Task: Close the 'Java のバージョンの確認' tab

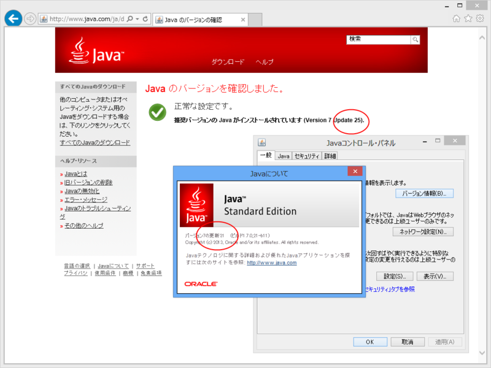Action: click(x=243, y=20)
